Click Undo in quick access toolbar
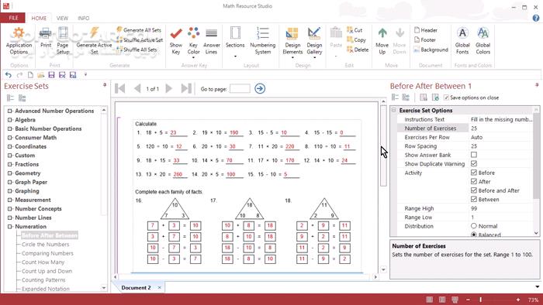543x305 pixels. 9,74
